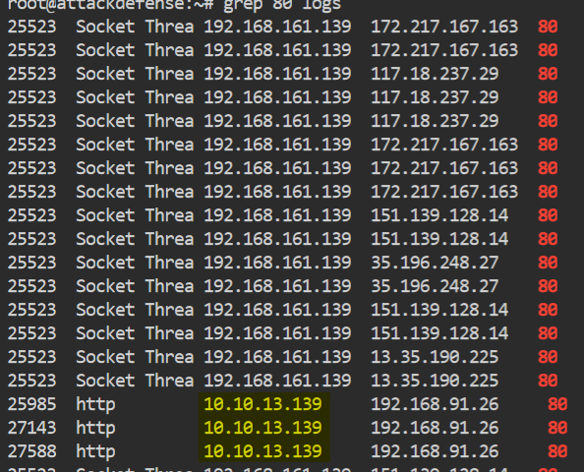584x472 pixels.
Task: Select PID 25985 in the http row
Action: [x=32, y=404]
